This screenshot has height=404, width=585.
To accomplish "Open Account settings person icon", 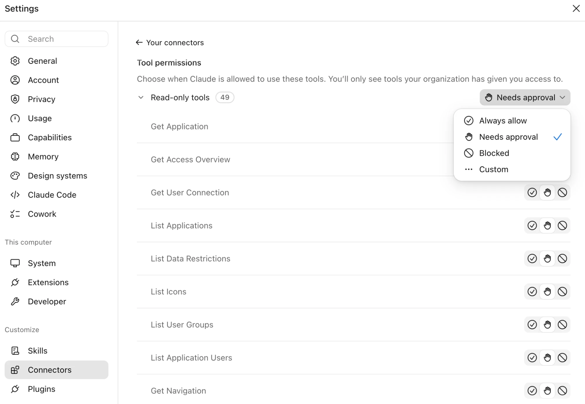I will click(x=15, y=80).
